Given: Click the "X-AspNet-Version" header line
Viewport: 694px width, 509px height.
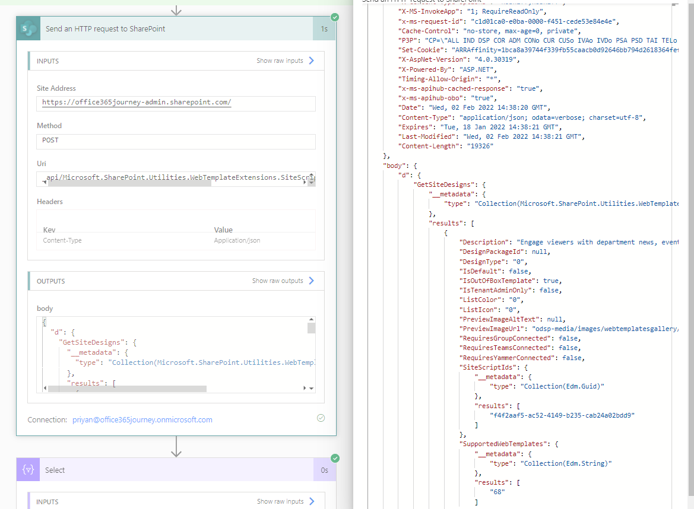Looking at the screenshot, I should [459, 59].
